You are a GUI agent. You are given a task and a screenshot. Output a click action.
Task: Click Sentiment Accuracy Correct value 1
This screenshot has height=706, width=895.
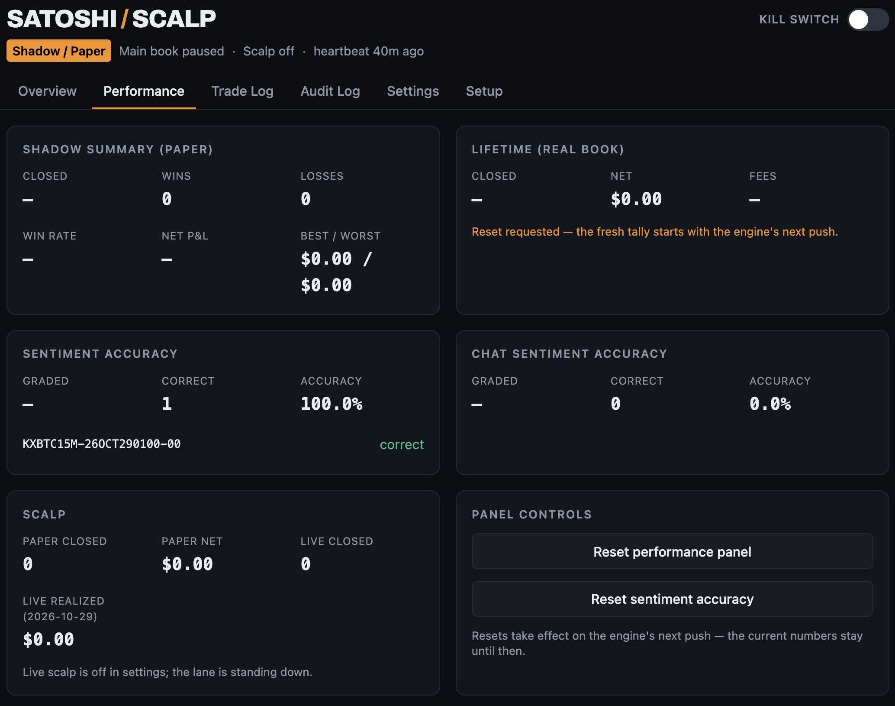tap(167, 404)
